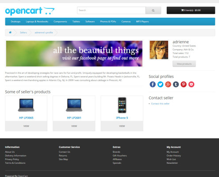The height and width of the screenshot is (177, 219).
Task: Open Site Map footer link
Action: click(x=63, y=159)
